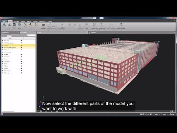Toggle visibility of IfcCovering
Viewport: 177px width, 133px height.
coord(21,71)
